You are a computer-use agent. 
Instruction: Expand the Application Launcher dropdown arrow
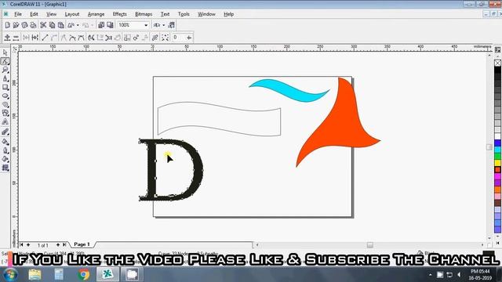(164, 25)
